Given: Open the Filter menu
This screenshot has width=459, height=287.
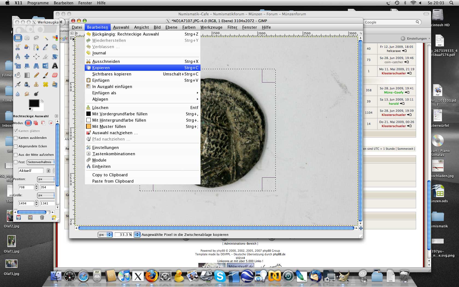Looking at the screenshot, I should pyautogui.click(x=232, y=27).
